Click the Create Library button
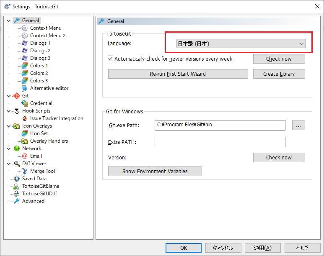This screenshot has height=256, width=324. (x=279, y=74)
